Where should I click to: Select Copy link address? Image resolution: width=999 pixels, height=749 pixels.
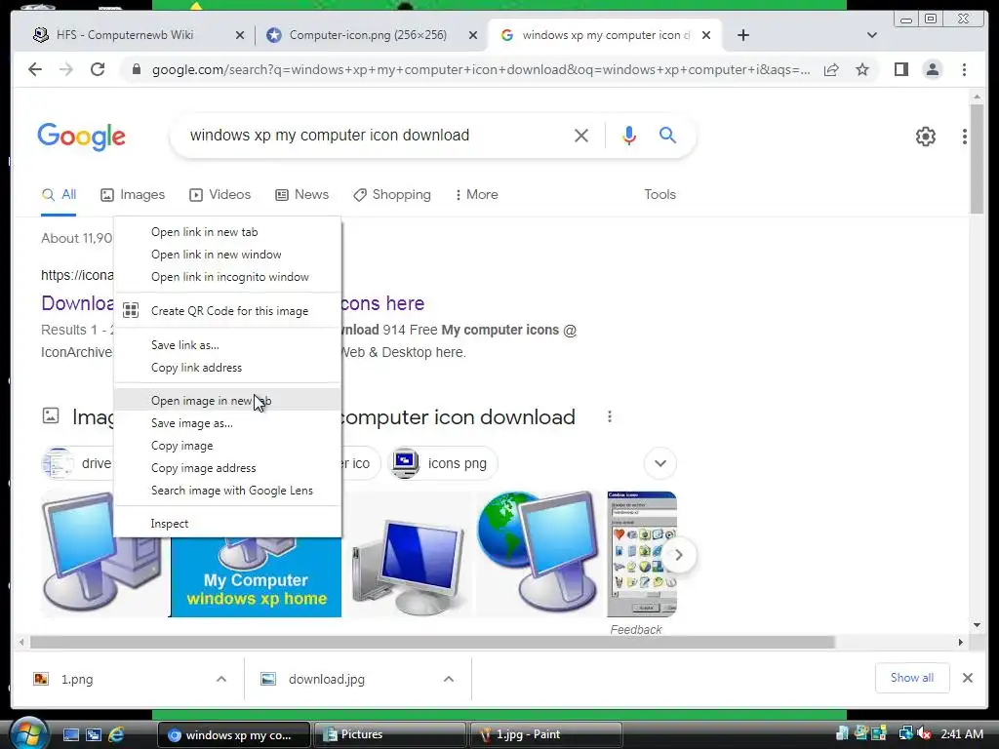pyautogui.click(x=227, y=368)
